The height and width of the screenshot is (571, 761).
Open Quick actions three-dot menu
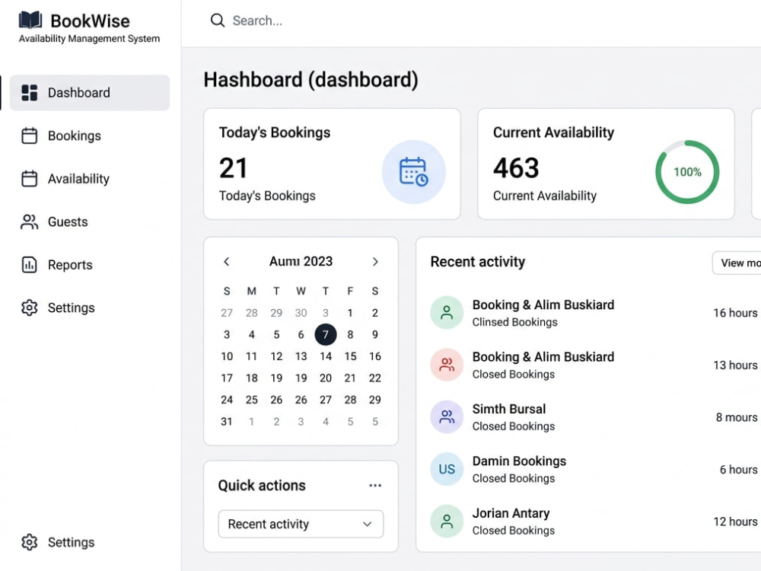(375, 486)
